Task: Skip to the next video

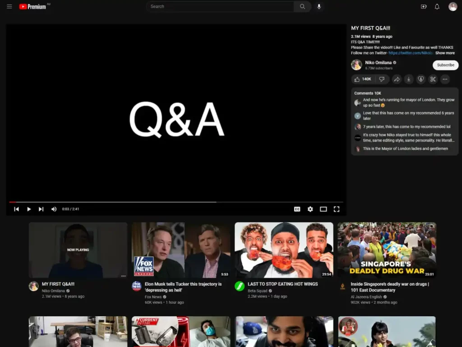Action: tap(41, 209)
